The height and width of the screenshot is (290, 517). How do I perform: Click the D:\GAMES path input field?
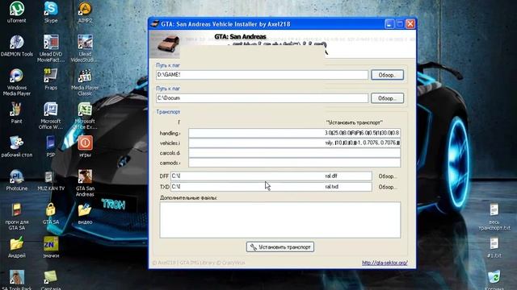coord(262,75)
